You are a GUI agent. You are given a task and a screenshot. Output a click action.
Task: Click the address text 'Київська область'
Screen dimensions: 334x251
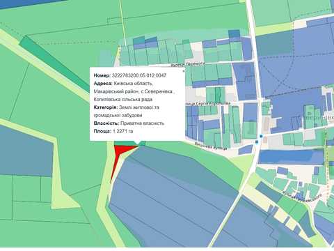click(x=134, y=84)
